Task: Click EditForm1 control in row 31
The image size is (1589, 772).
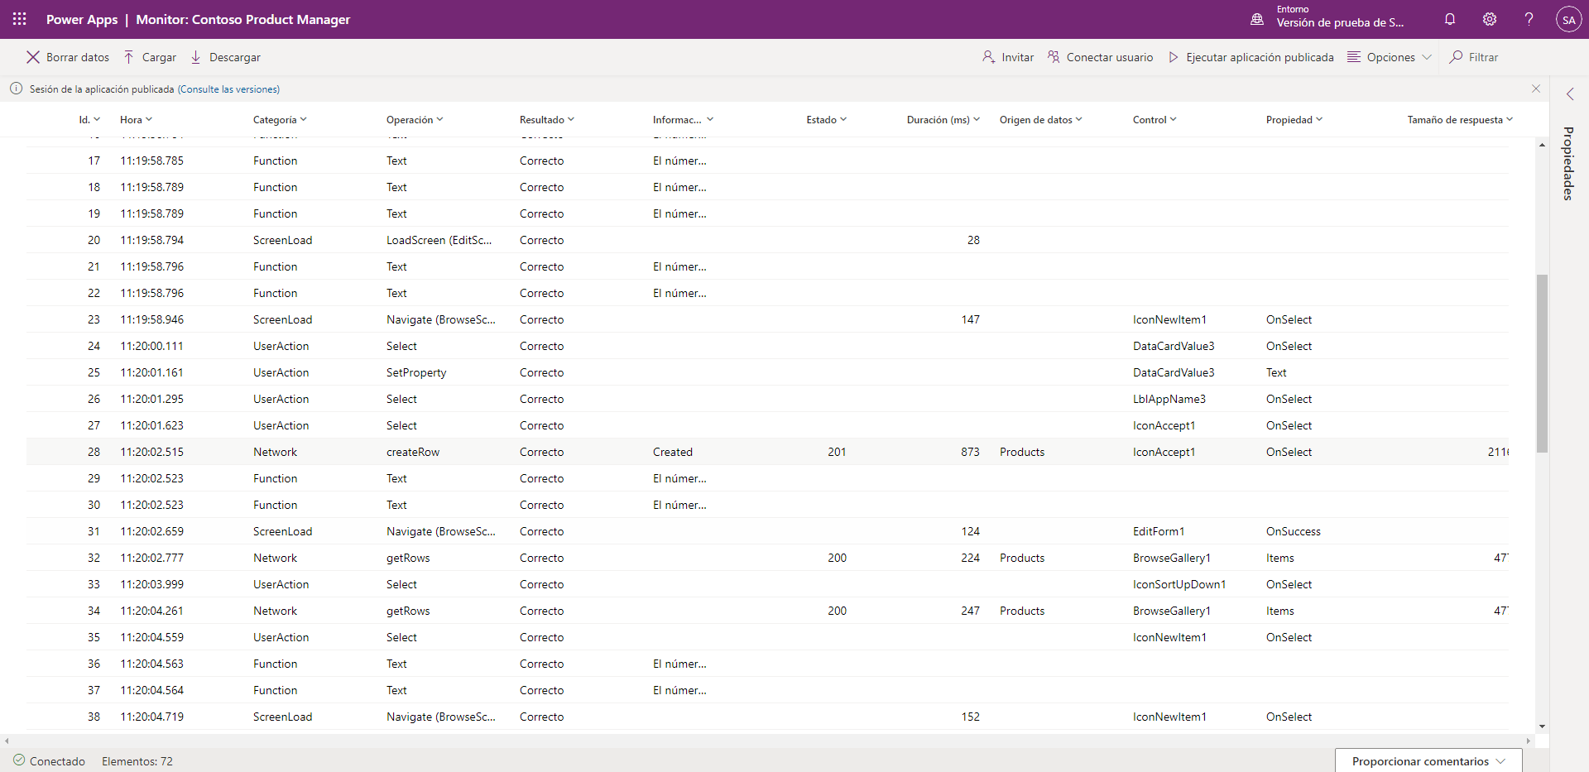Action: [1159, 531]
